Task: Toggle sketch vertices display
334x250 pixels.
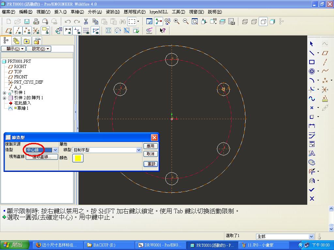Action: 96,31
